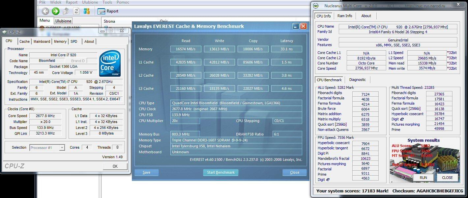This screenshot has width=468, height=198.
Task: Click the Save button in EVEREST benchmark
Action: [146, 172]
